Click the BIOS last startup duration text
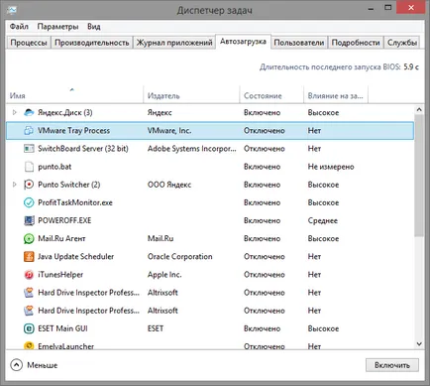The height and width of the screenshot is (386, 430). pos(339,67)
